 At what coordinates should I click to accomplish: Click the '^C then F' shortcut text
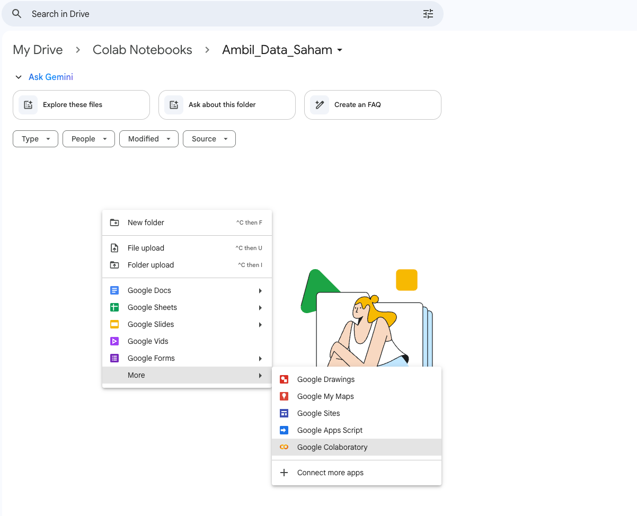click(249, 223)
